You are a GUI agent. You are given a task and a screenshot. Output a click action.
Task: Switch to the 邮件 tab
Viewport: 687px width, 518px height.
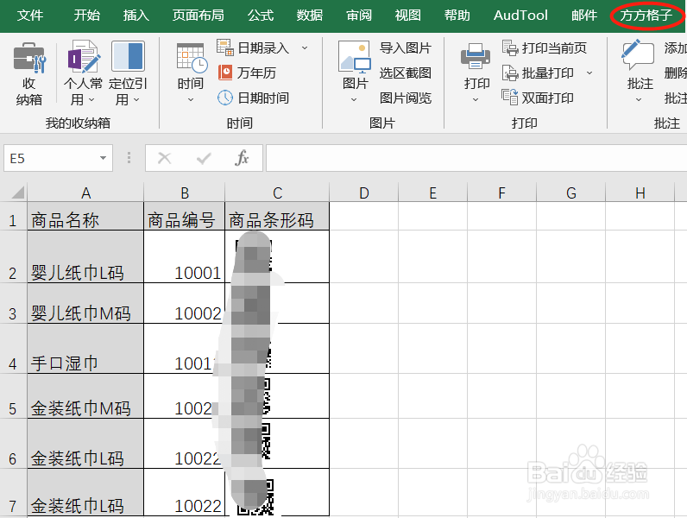[x=584, y=16]
